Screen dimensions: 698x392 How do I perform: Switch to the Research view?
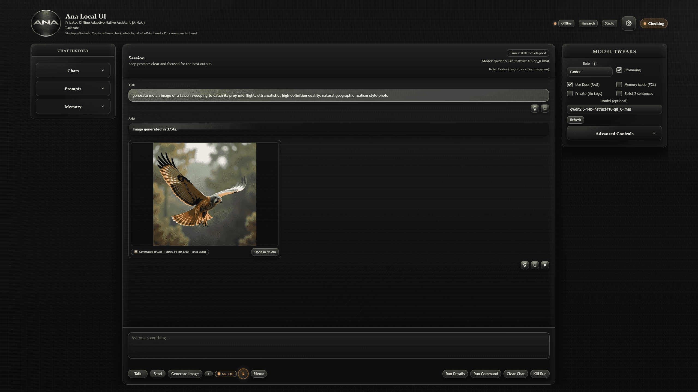588,23
